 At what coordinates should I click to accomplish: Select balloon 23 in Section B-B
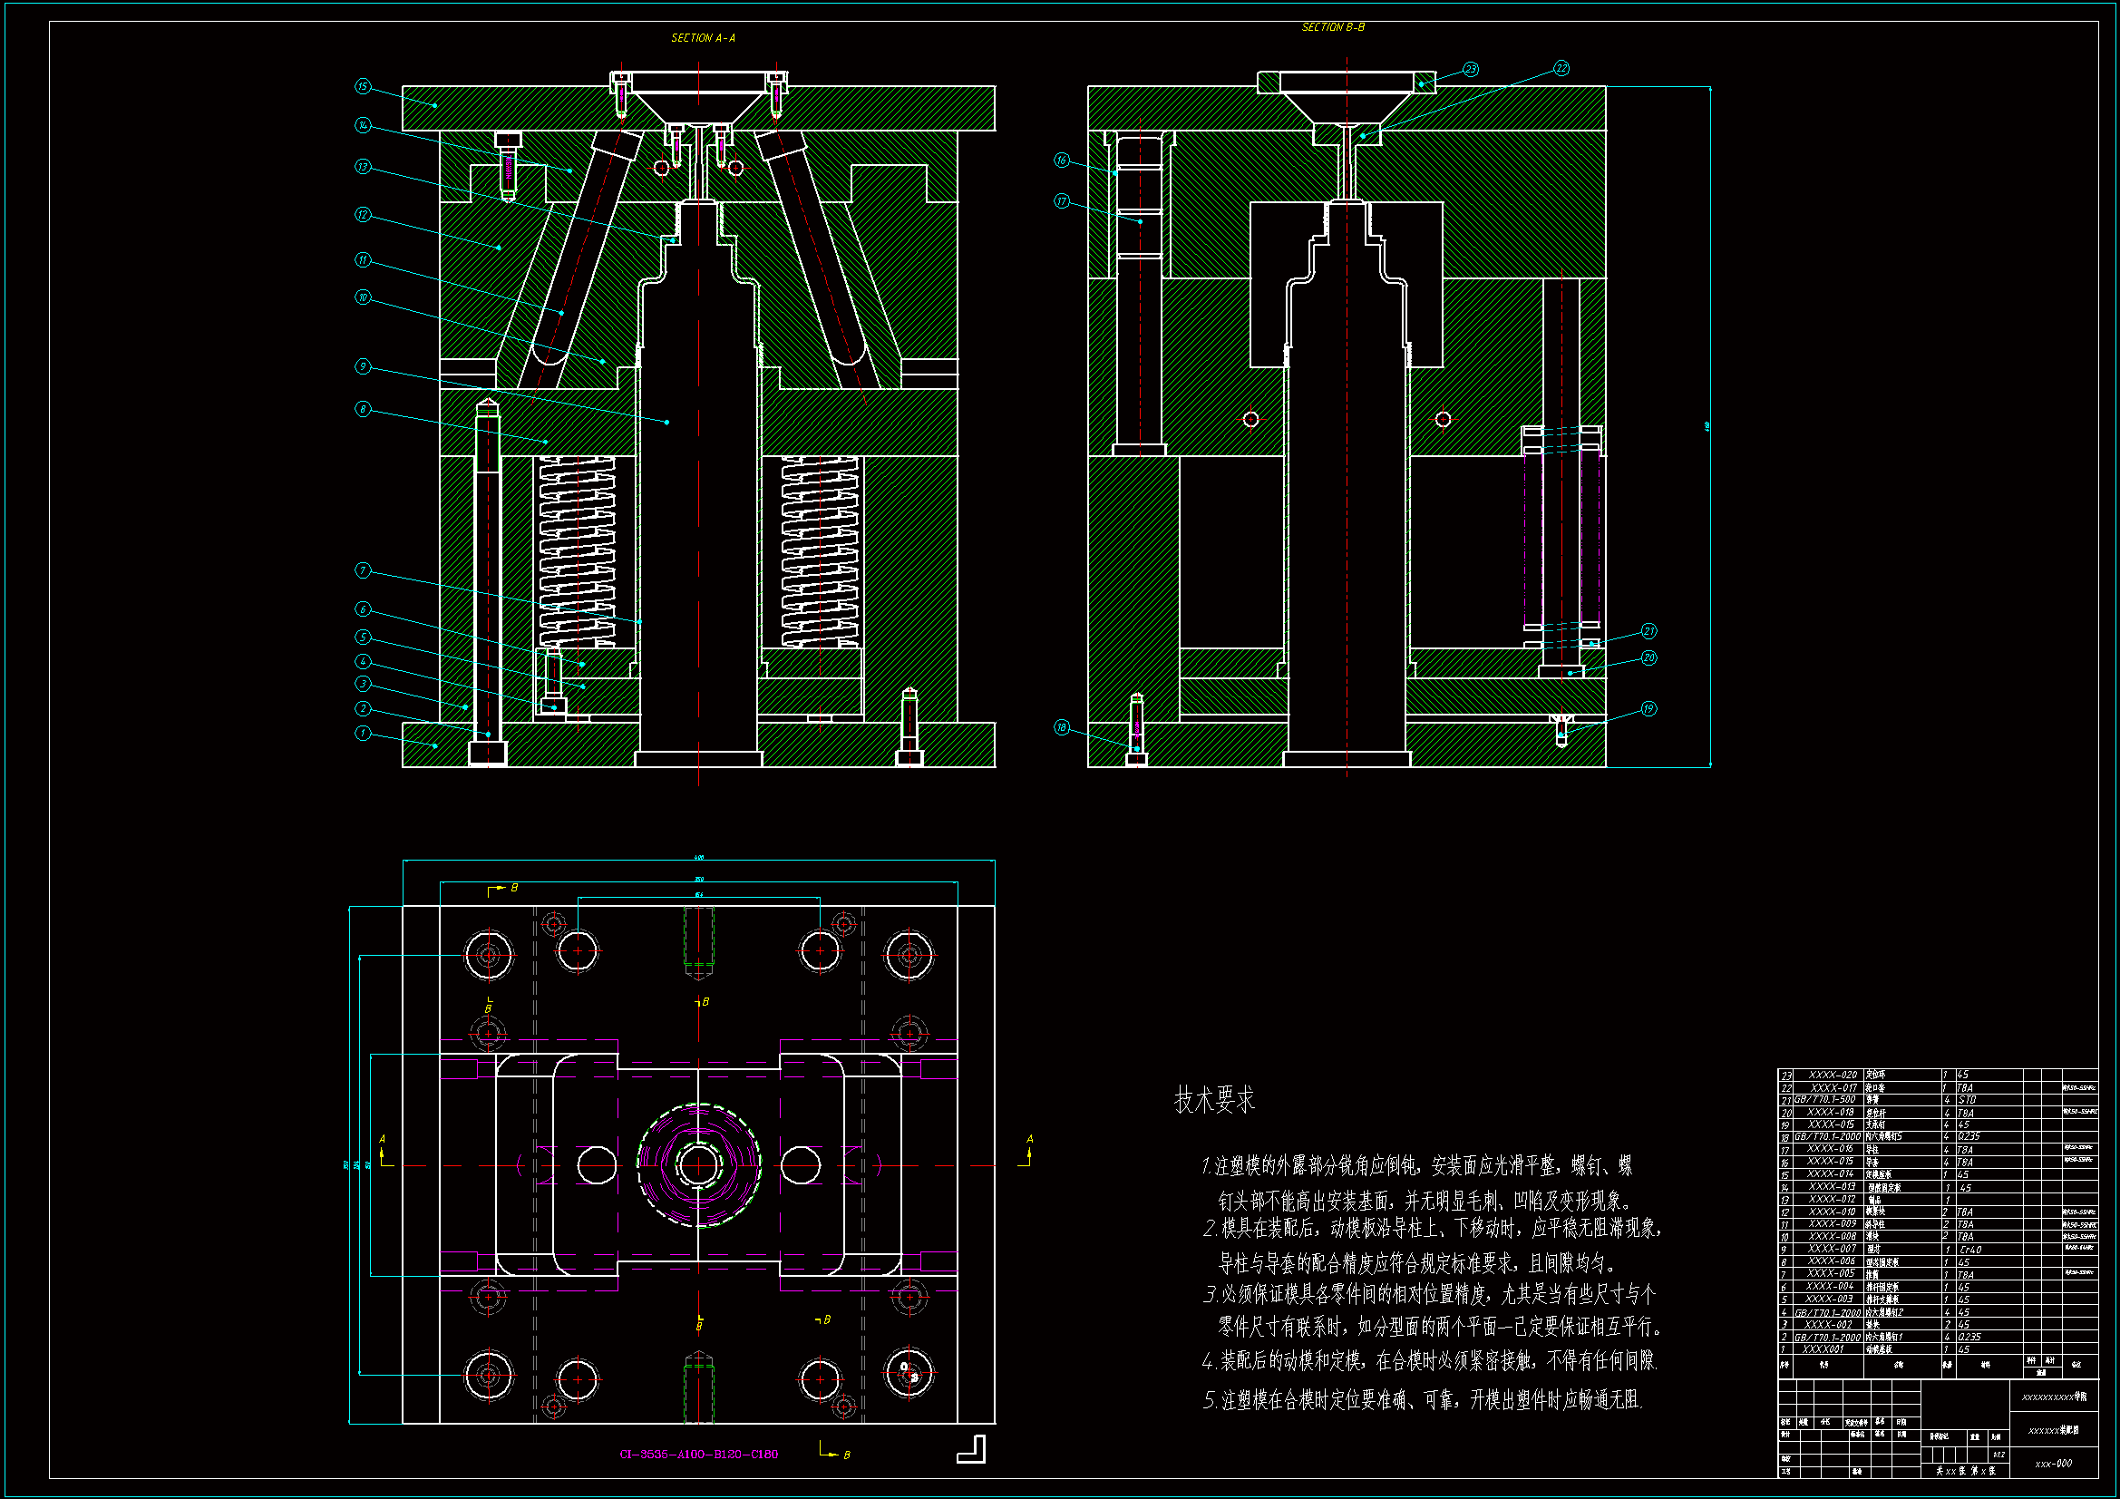[x=1471, y=69]
